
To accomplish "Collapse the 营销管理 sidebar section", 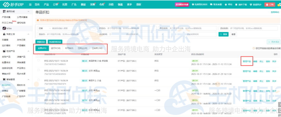I will point(28,79).
